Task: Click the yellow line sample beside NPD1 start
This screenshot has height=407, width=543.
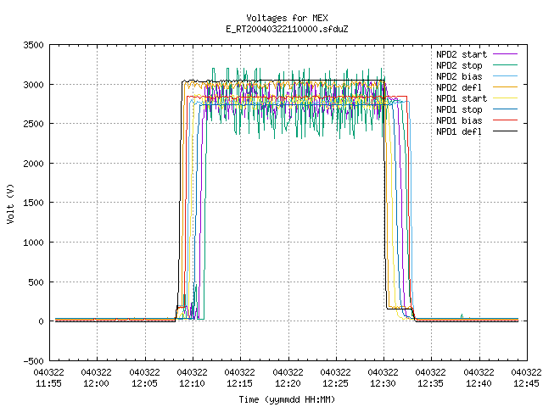Action: pyautogui.click(x=506, y=98)
